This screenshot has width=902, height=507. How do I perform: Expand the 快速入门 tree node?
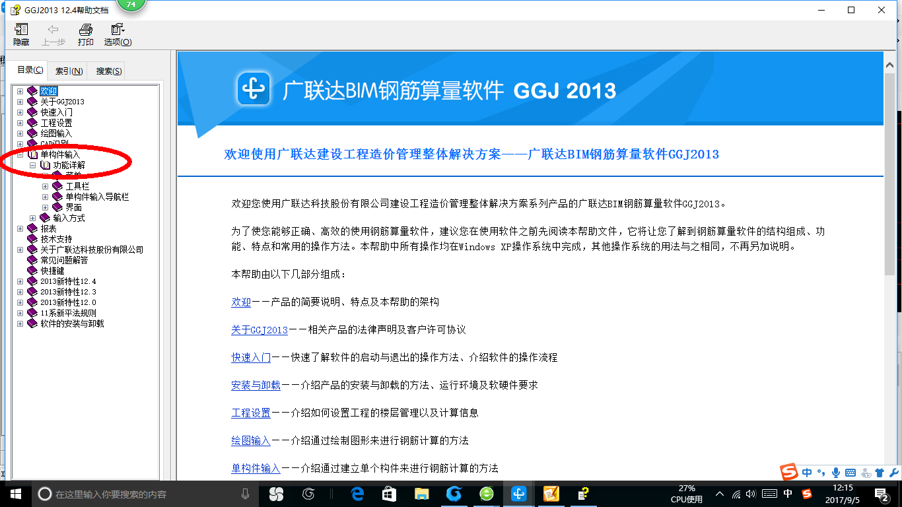[20, 112]
